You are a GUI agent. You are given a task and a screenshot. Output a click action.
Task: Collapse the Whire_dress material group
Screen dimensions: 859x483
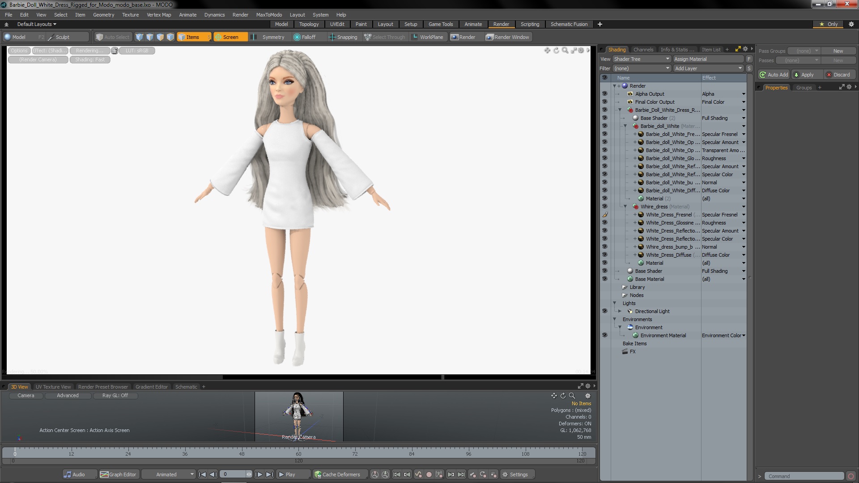625,207
